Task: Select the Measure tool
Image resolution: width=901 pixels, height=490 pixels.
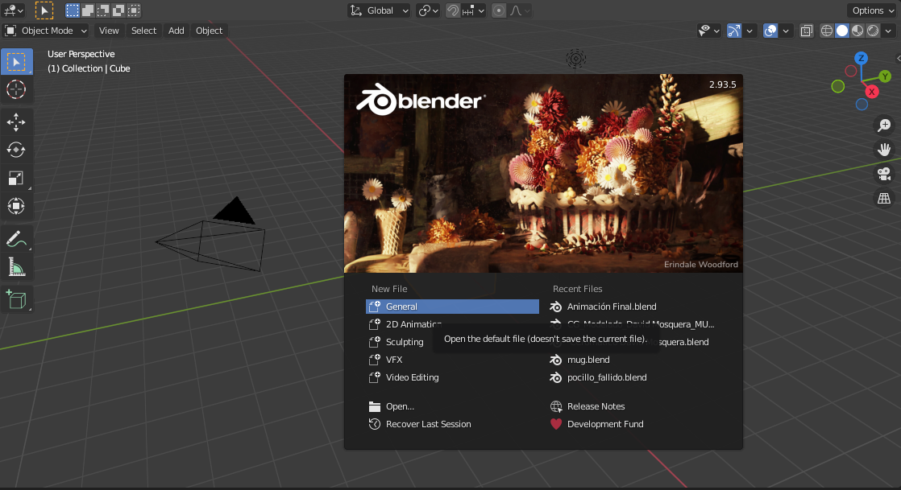Action: click(16, 267)
